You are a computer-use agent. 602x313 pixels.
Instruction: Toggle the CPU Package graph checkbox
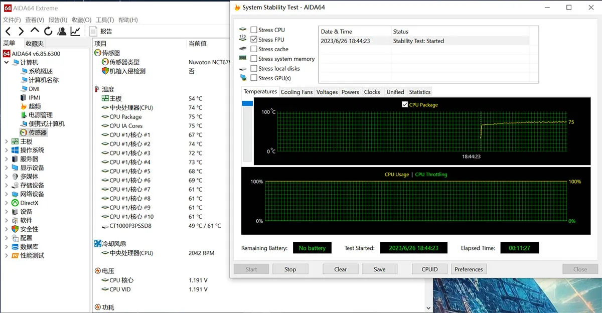tap(405, 105)
